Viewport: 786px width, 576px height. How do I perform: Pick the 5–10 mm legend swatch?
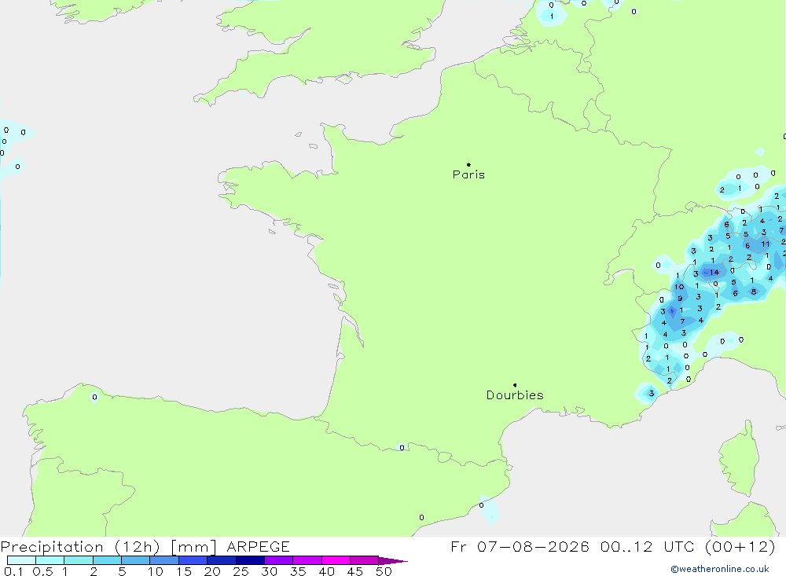point(136,560)
